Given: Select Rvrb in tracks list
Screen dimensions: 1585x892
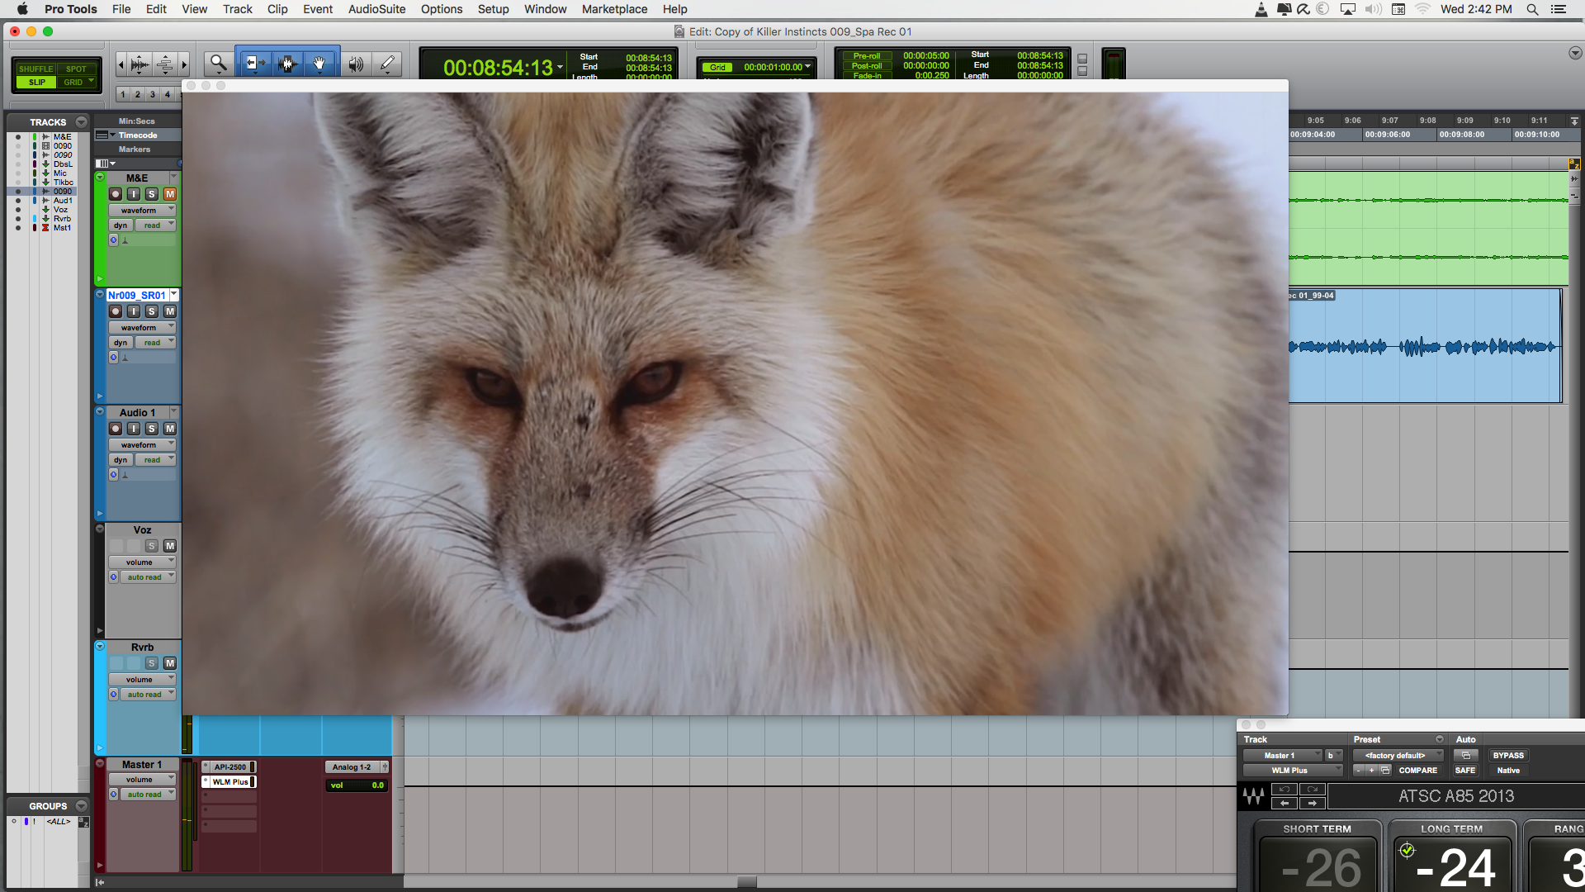Looking at the screenshot, I should pyautogui.click(x=62, y=219).
